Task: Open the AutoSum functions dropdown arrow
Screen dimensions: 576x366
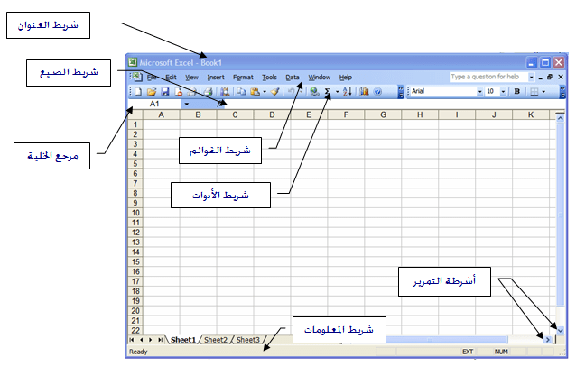Action: [337, 92]
